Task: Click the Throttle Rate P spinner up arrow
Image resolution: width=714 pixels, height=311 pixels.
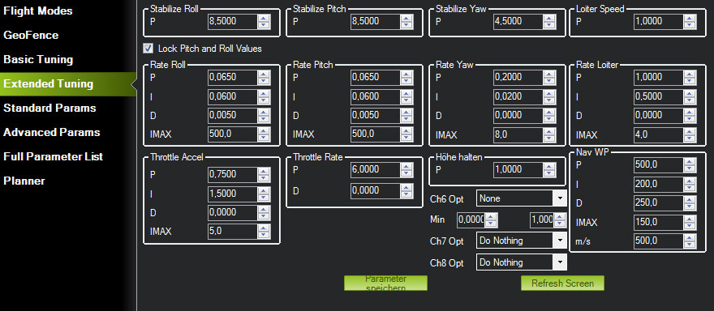Action: pos(406,166)
